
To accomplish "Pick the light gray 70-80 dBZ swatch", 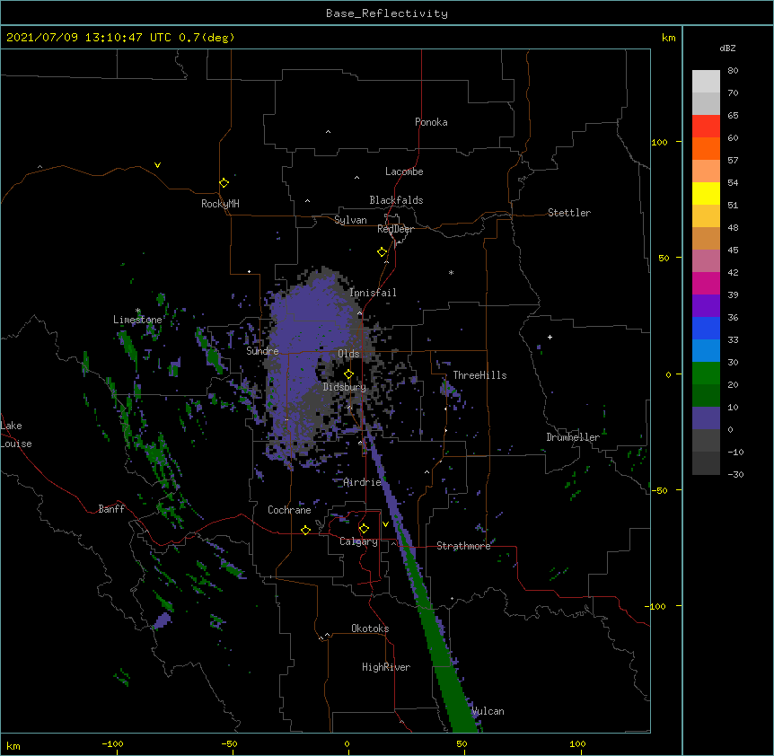I will [x=706, y=82].
